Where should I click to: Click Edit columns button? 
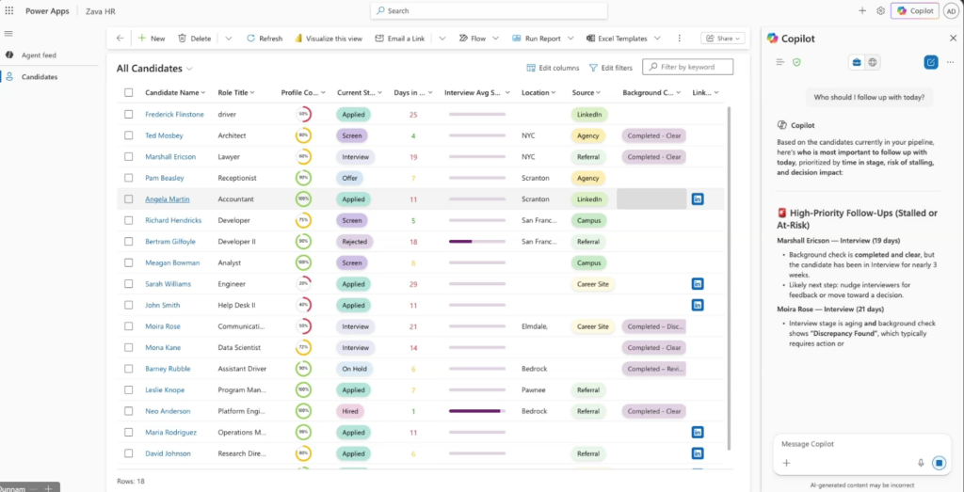pyautogui.click(x=553, y=68)
